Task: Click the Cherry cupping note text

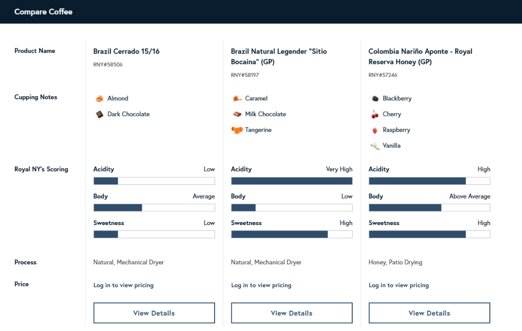Action: pos(392,115)
